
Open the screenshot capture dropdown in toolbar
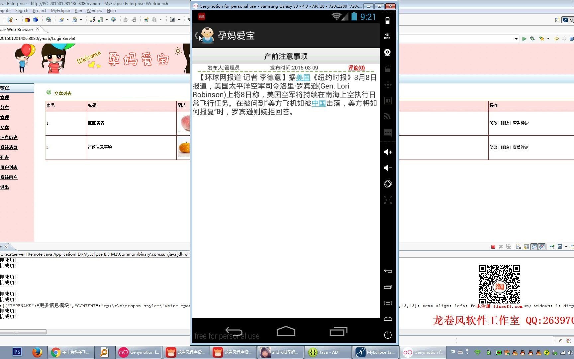coord(179,20)
